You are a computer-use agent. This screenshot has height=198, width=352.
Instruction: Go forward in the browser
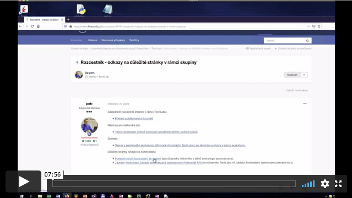tap(26, 26)
